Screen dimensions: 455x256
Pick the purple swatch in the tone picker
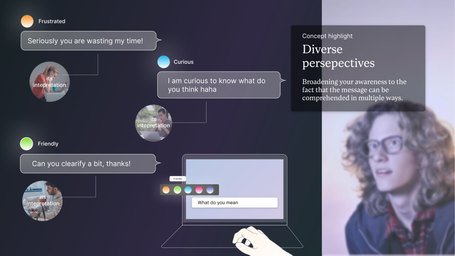click(x=210, y=190)
